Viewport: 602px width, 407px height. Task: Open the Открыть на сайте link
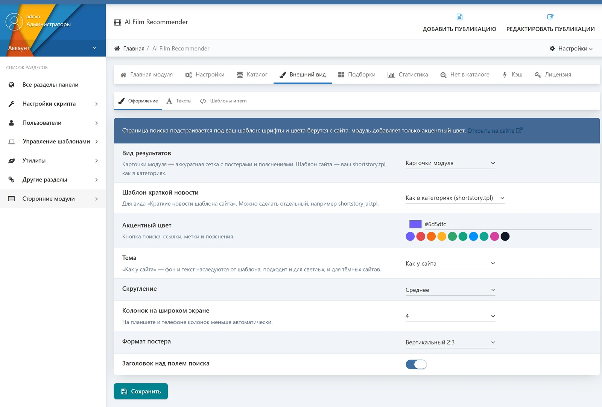click(x=495, y=131)
